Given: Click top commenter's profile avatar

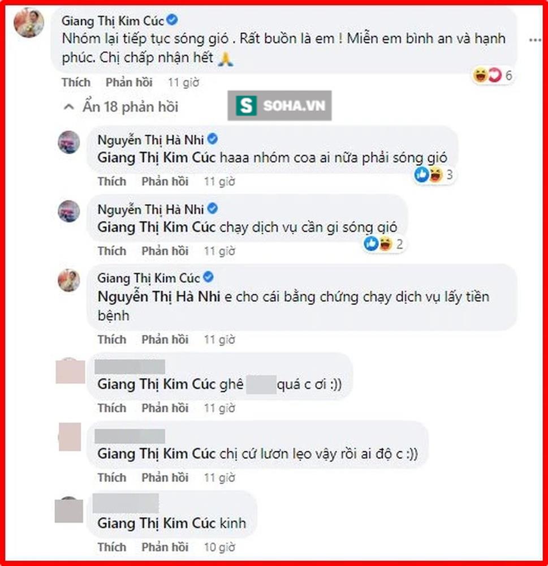Looking at the screenshot, I should 29,23.
